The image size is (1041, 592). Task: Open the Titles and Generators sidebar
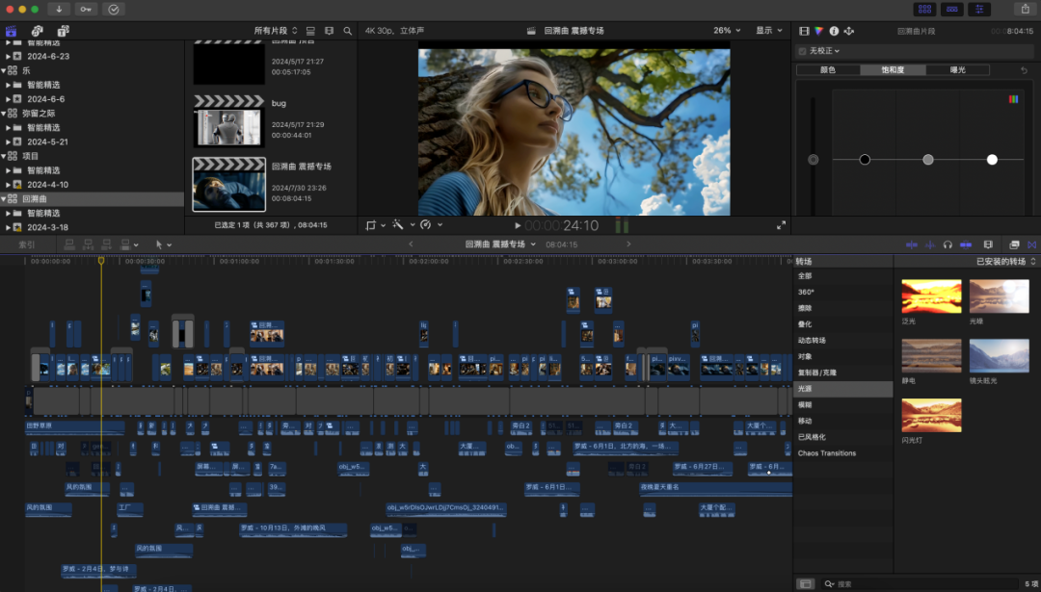(63, 31)
